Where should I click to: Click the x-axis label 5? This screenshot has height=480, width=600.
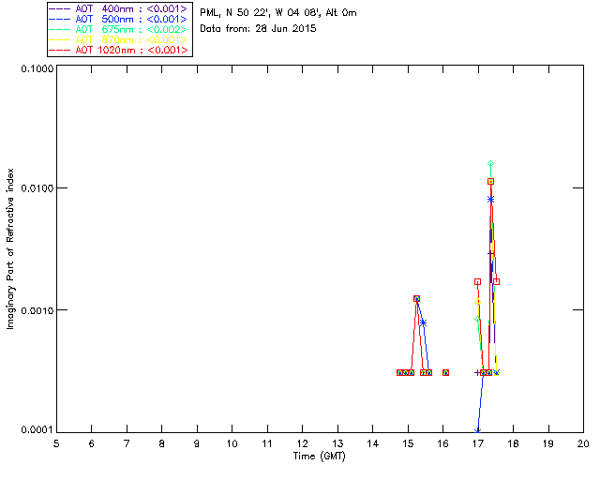(56, 444)
